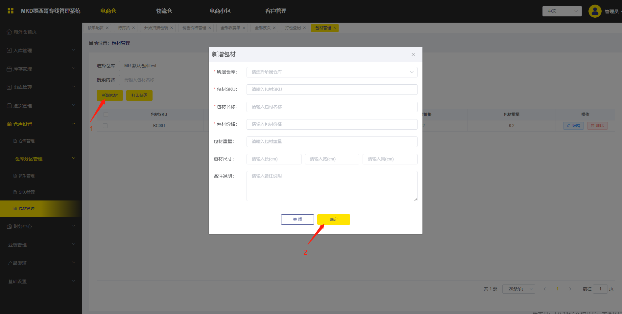Image resolution: width=622 pixels, height=314 pixels.
Task: Close the 打包登记 tab via its X
Action: coord(304,28)
